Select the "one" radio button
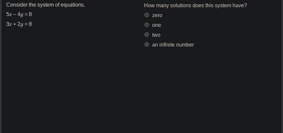 [x=147, y=25]
